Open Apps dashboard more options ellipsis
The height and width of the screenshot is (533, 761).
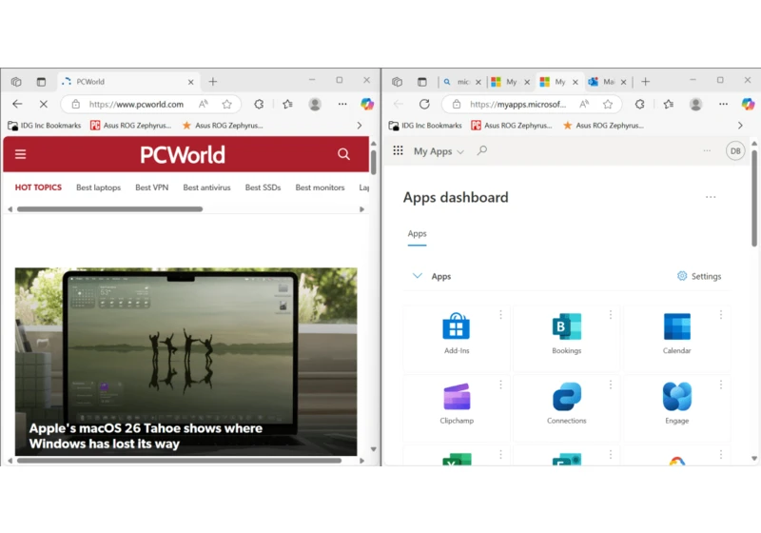(711, 197)
